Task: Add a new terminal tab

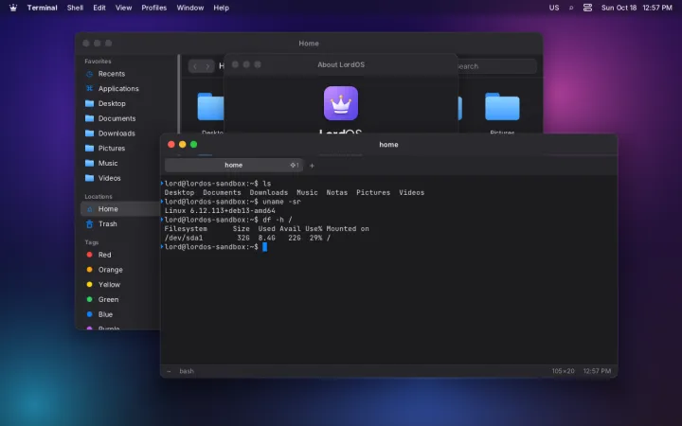Action: click(x=312, y=166)
